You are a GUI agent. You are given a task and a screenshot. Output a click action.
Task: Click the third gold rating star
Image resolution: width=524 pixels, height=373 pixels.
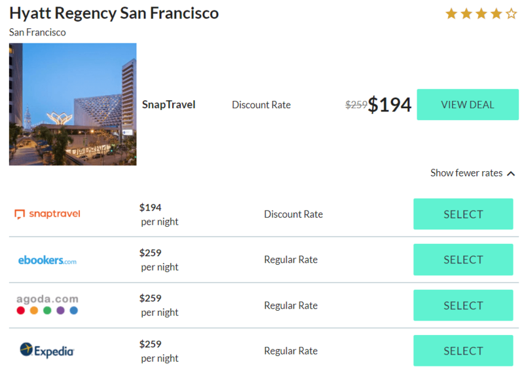pyautogui.click(x=481, y=14)
